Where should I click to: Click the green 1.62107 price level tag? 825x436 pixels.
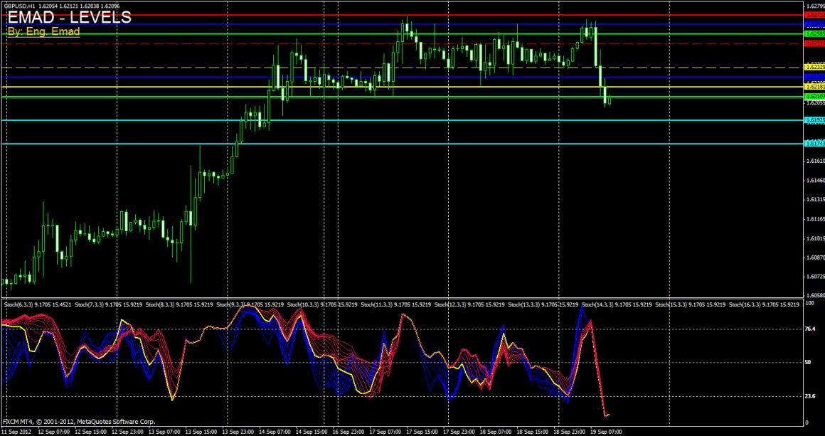coord(814,96)
